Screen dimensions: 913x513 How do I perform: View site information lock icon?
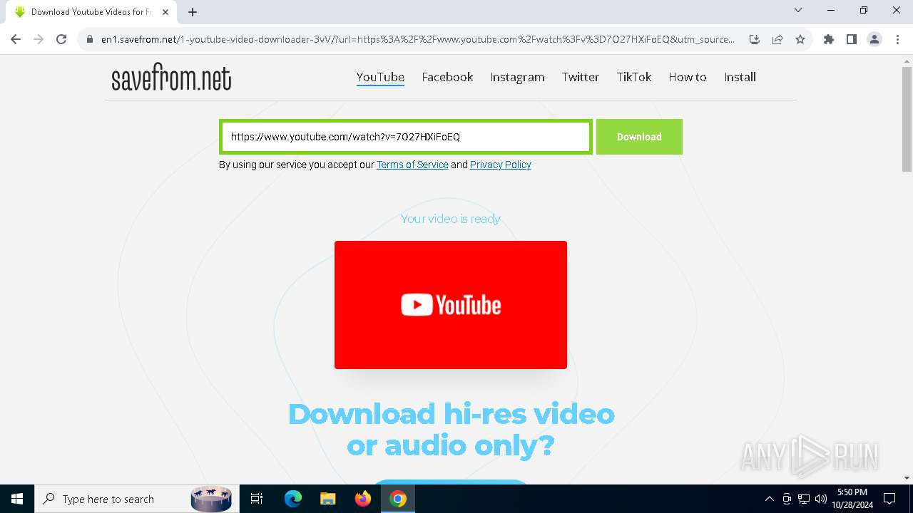click(x=90, y=39)
